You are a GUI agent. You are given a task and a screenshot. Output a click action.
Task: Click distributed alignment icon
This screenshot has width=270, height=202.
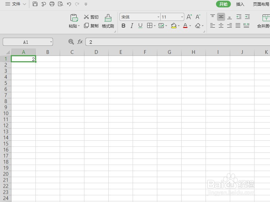[246, 26]
